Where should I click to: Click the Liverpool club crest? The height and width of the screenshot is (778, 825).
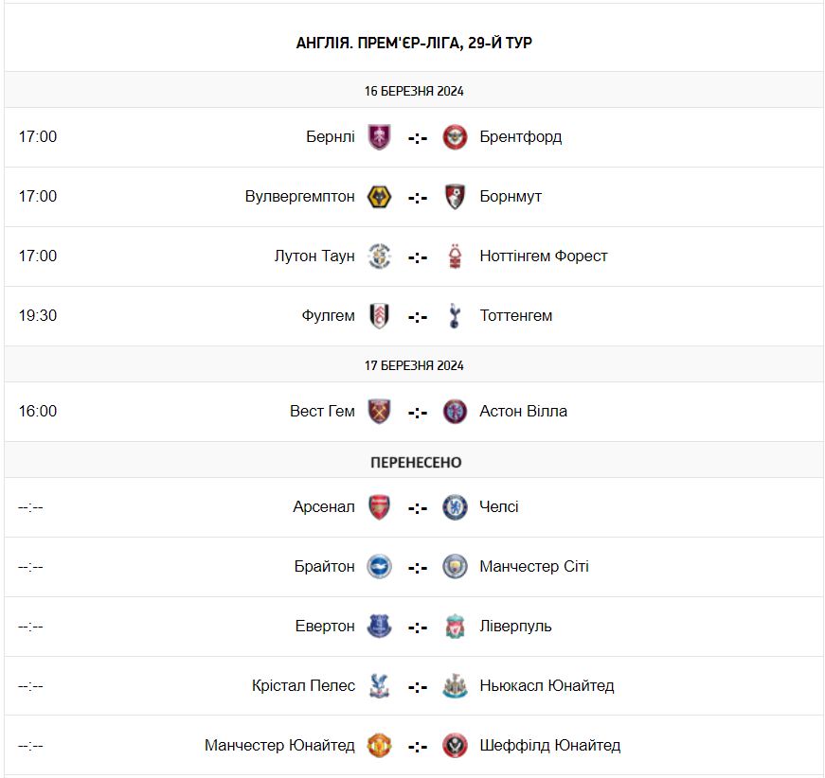pyautogui.click(x=456, y=627)
